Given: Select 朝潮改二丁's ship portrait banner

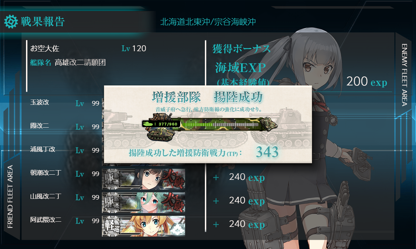Looking at the screenshot, I should 144,179.
